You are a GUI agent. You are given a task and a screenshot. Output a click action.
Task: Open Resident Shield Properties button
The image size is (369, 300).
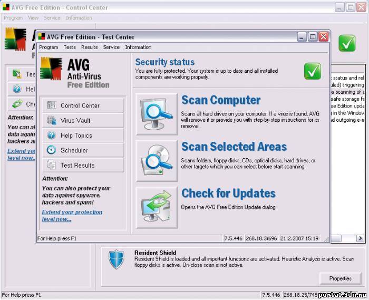tap(341, 278)
